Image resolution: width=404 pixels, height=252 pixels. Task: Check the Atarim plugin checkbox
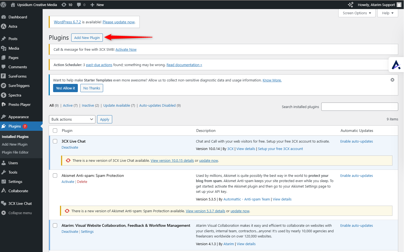pyautogui.click(x=55, y=225)
